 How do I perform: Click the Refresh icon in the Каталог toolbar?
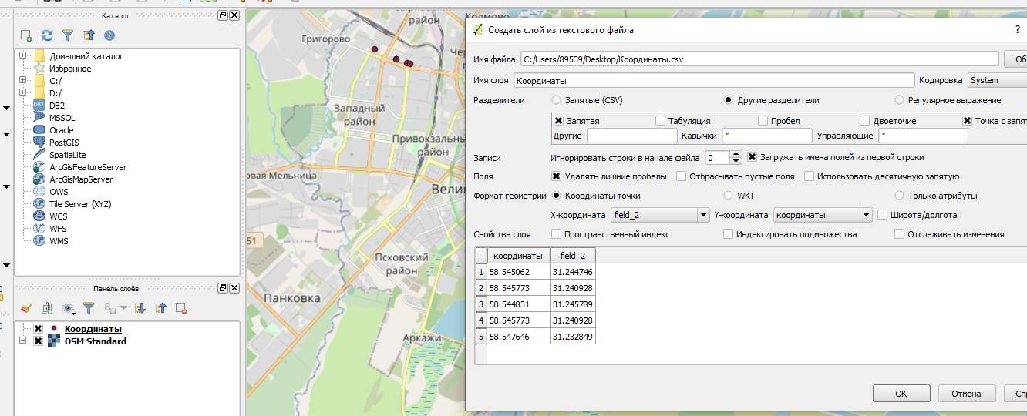47,35
